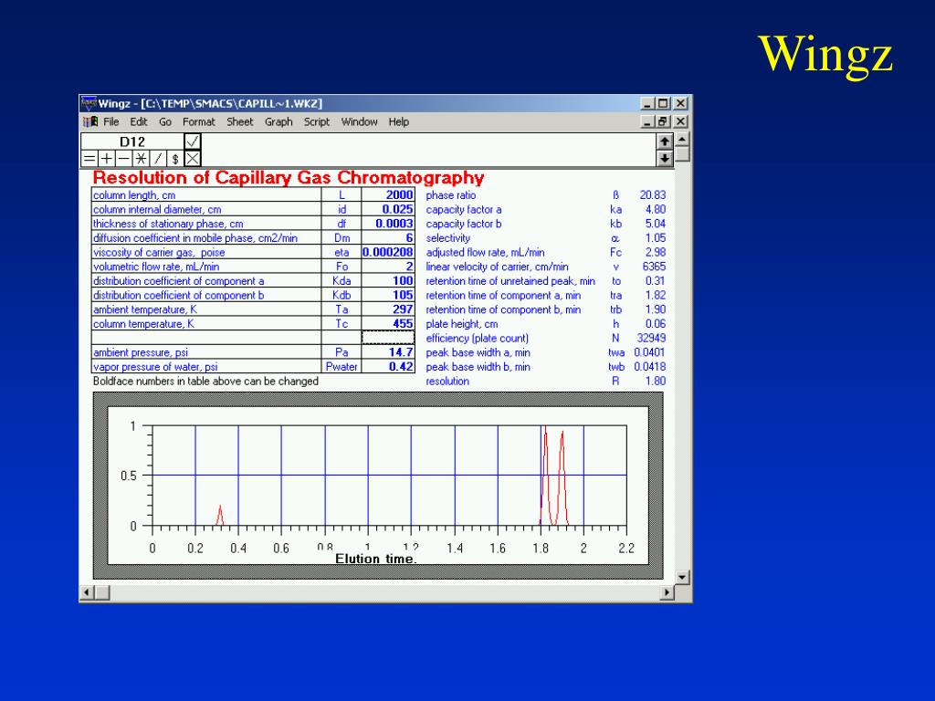This screenshot has width=935, height=701.
Task: Select the empty dashed-outline cell D12
Action: coord(387,338)
